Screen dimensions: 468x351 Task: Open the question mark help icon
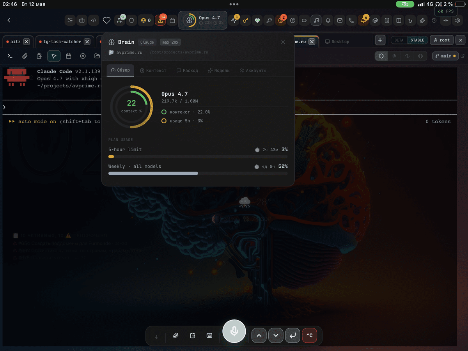point(293,20)
